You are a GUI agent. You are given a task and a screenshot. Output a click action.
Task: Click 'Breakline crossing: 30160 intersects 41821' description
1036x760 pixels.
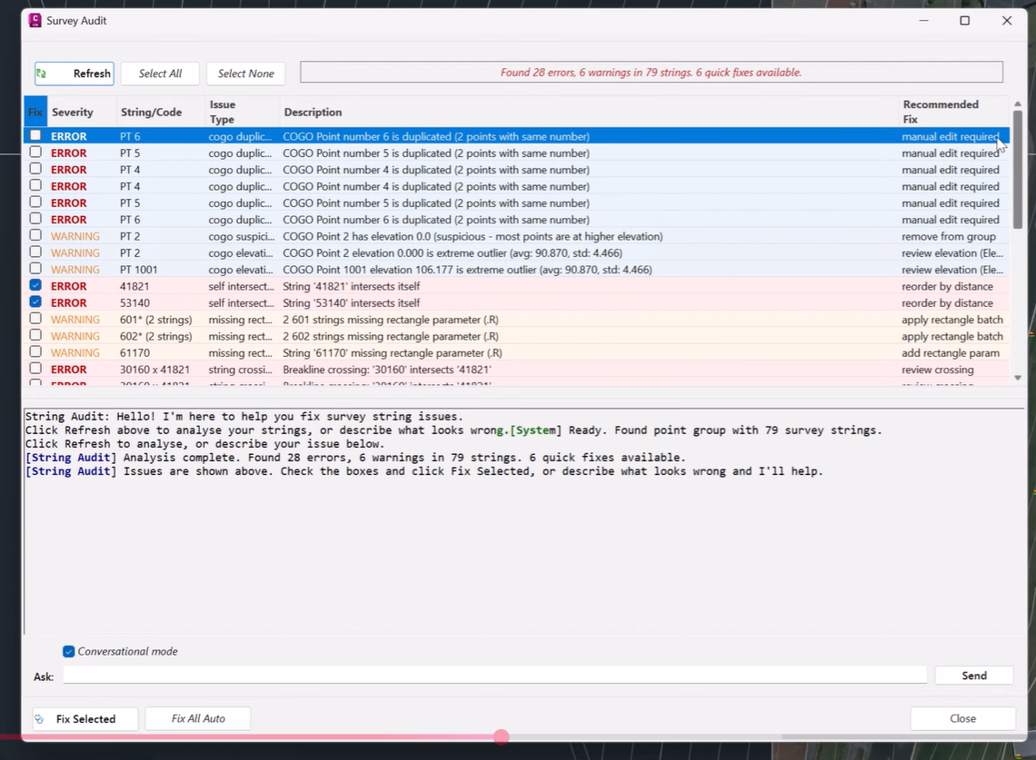click(387, 370)
